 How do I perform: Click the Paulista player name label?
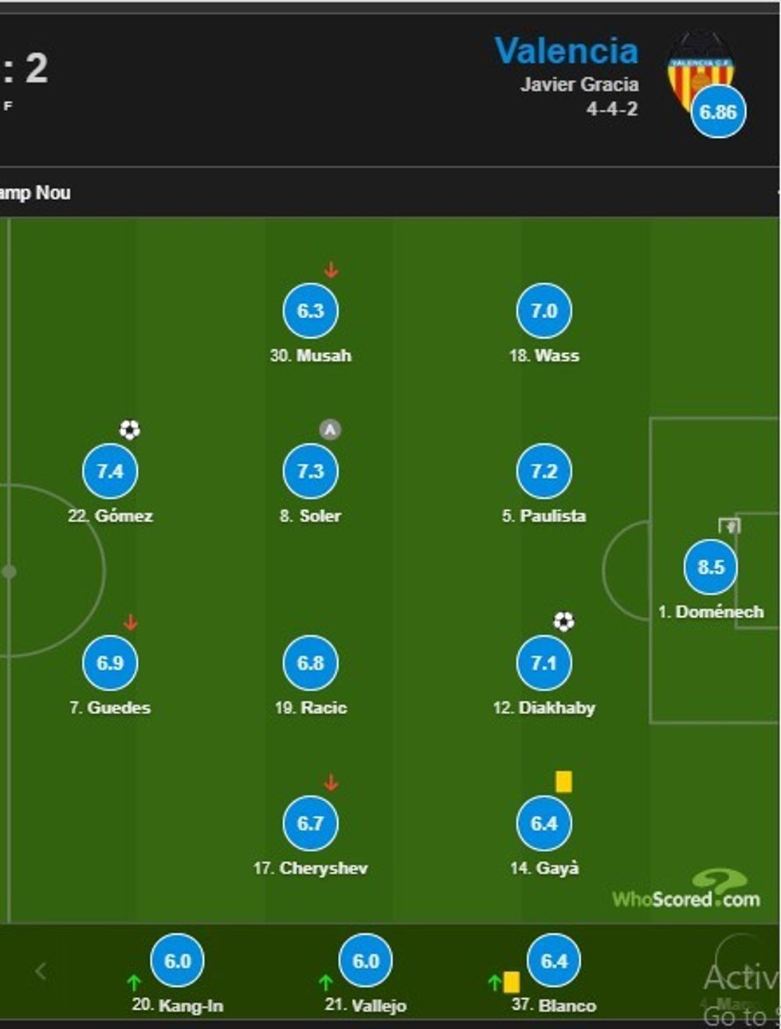click(544, 516)
